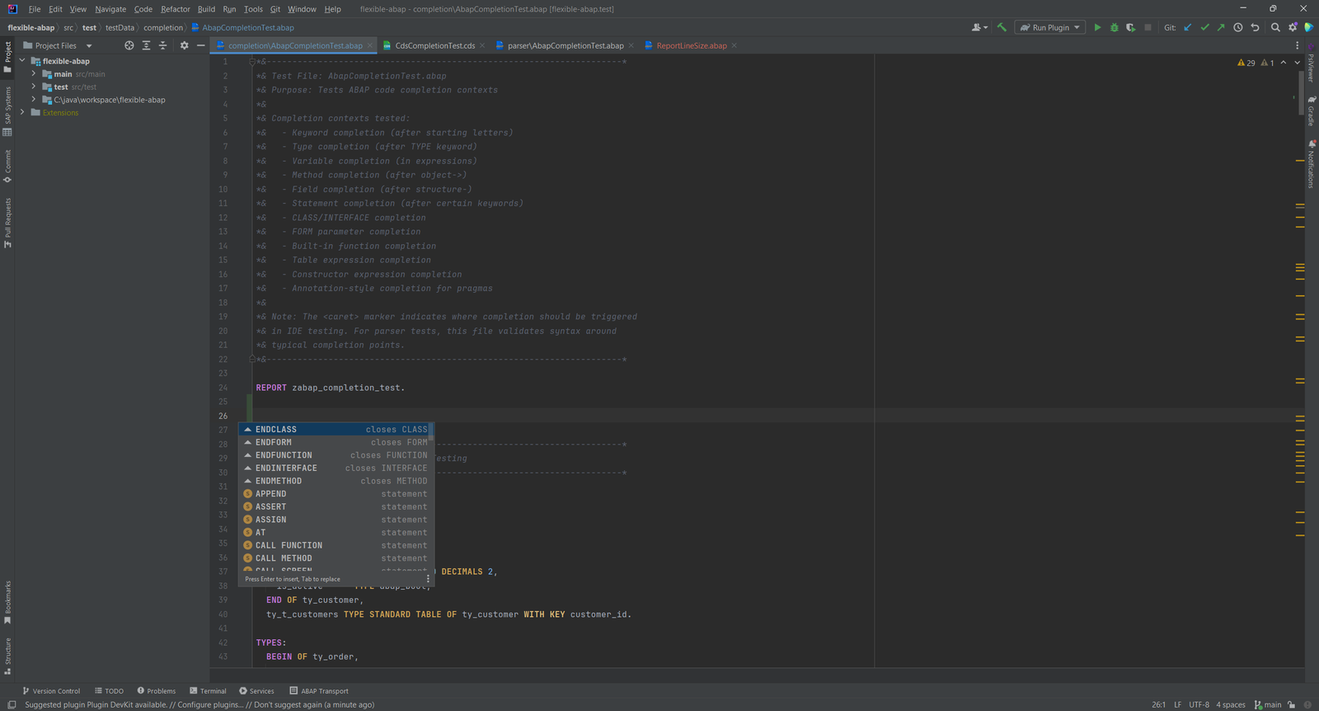This screenshot has height=711, width=1319.
Task: Toggle the Pull Requests side panel
Action: 7,223
